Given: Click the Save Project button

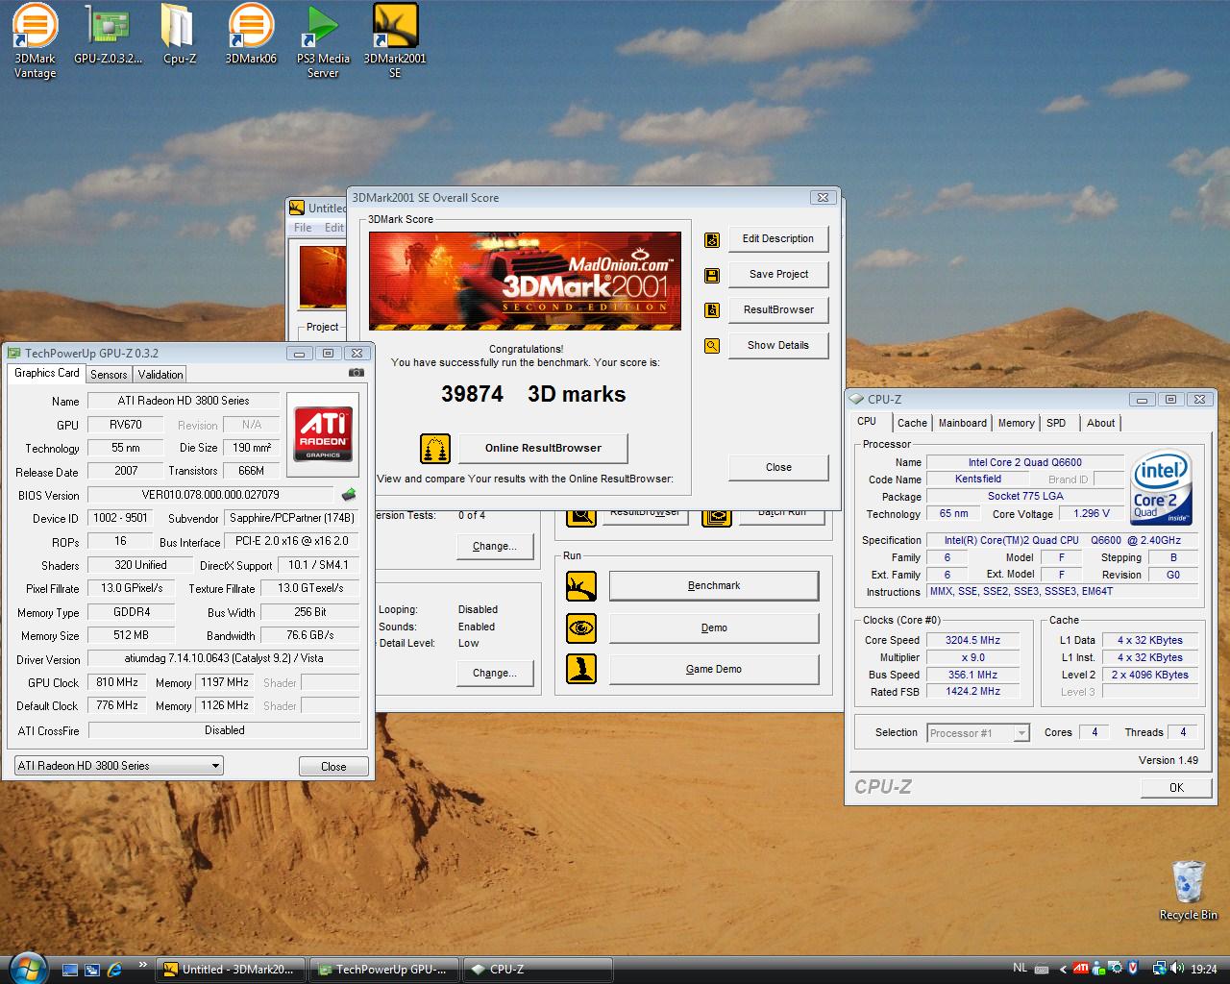Looking at the screenshot, I should click(778, 275).
